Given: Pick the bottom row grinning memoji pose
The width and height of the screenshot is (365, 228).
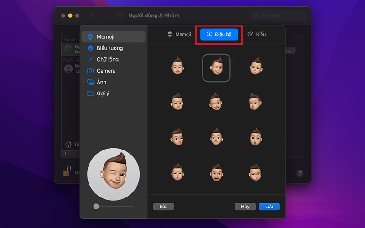Looking at the screenshot, I should pos(217,173).
